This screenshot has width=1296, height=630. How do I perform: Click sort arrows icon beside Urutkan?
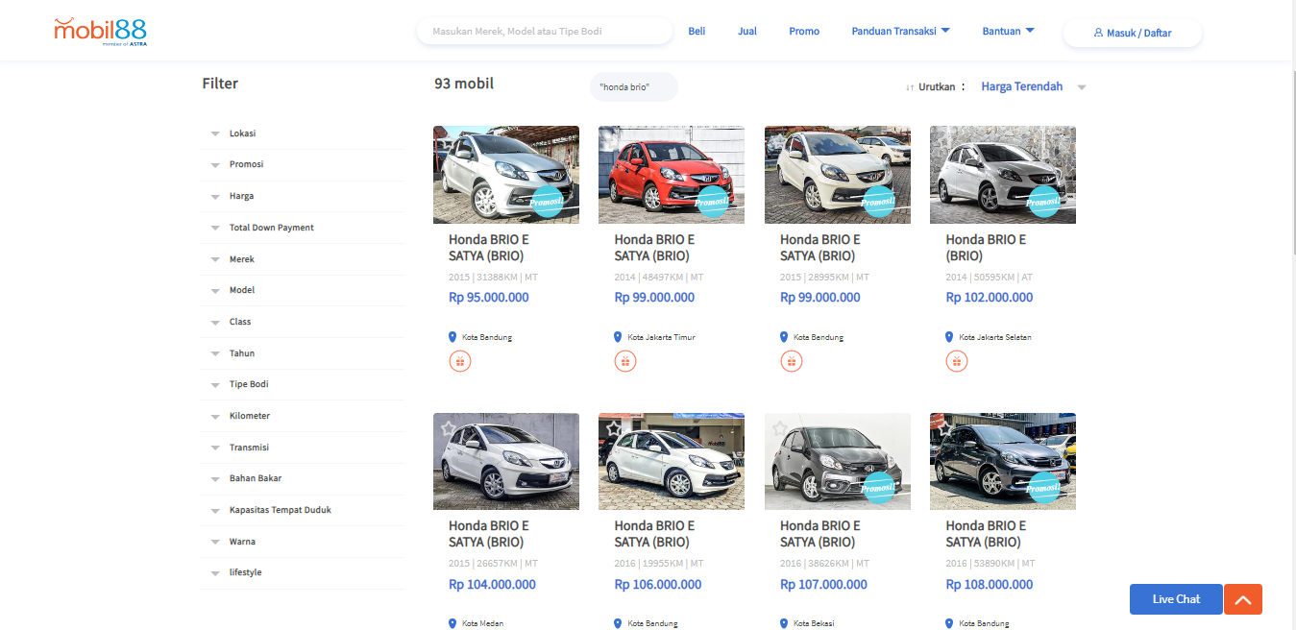coord(910,87)
